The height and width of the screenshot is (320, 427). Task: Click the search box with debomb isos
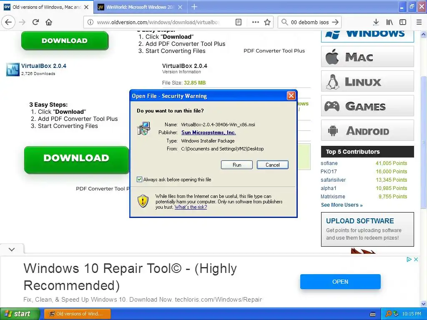point(309,22)
